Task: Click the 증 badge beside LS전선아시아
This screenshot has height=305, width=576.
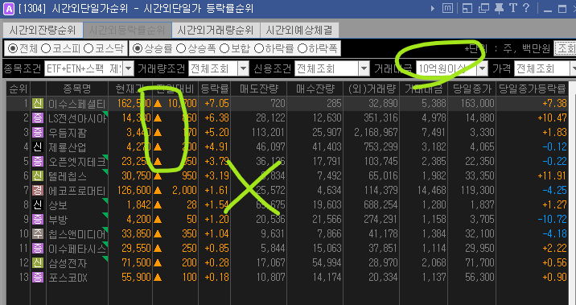Action: click(38, 118)
